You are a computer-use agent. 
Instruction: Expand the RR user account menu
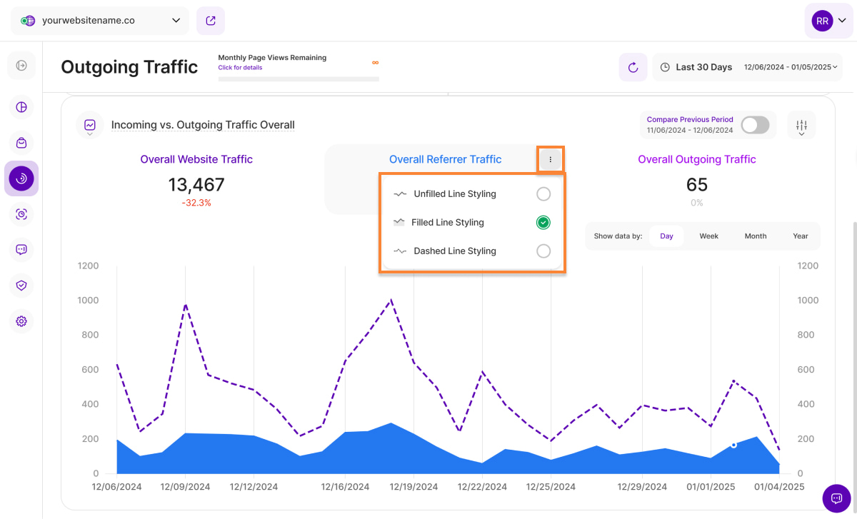(x=828, y=21)
